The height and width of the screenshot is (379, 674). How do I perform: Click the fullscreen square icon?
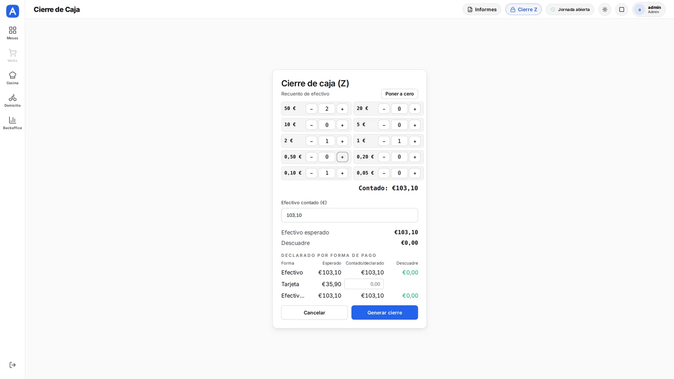[622, 10]
